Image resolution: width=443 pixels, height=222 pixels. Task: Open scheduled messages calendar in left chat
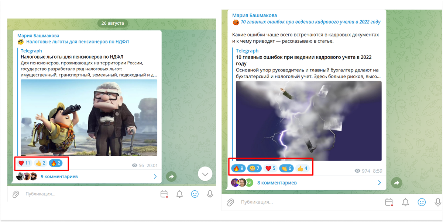tap(164, 194)
